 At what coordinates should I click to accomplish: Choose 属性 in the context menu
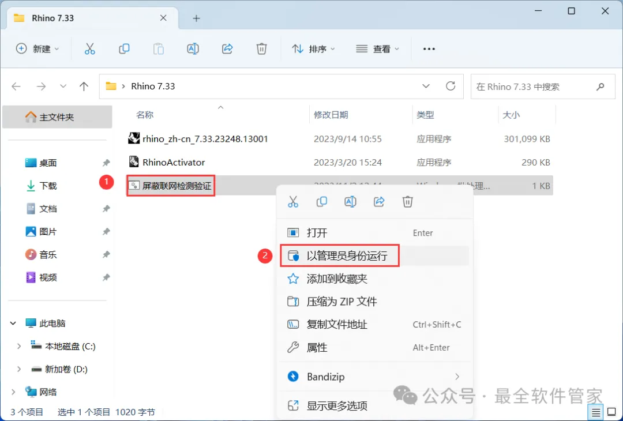click(375, 348)
